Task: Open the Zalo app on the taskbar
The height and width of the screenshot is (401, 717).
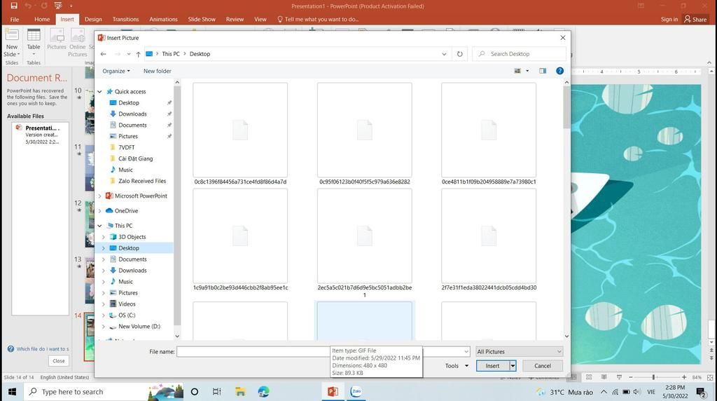Action: point(356,392)
